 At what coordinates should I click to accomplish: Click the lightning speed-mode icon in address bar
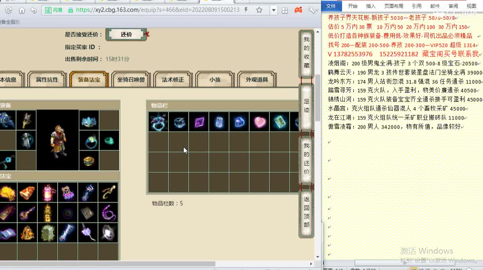coord(247,10)
